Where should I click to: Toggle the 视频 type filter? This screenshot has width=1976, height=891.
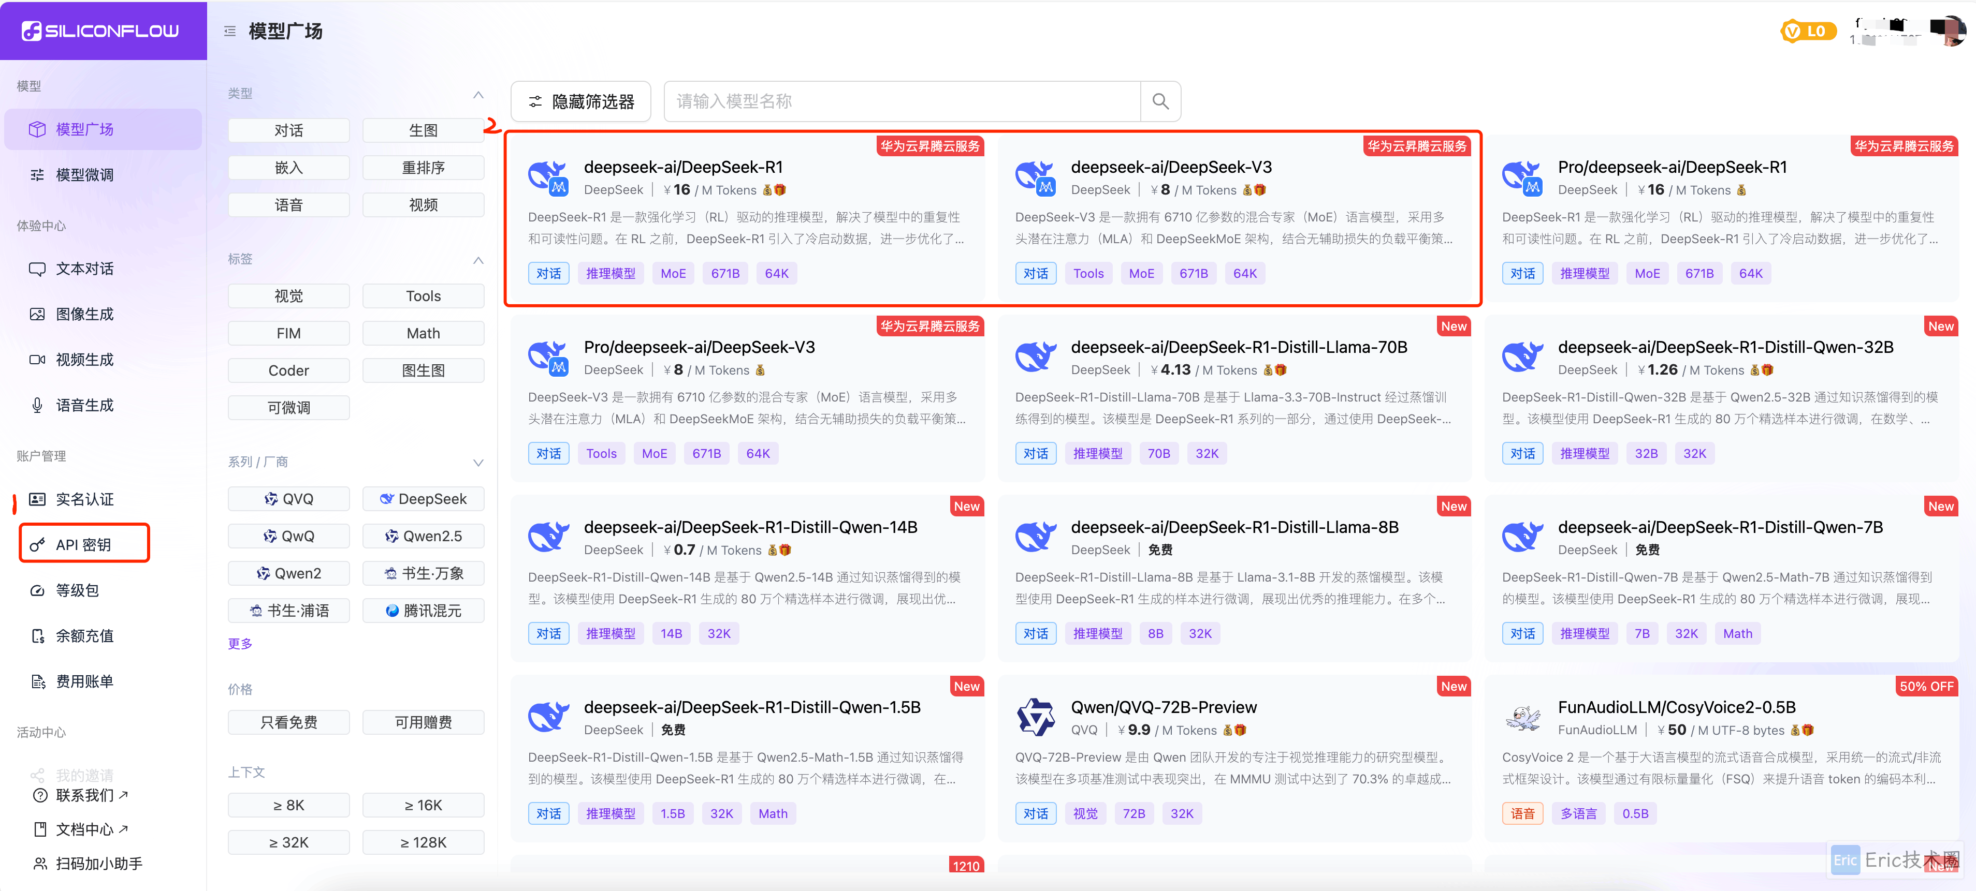tap(423, 205)
